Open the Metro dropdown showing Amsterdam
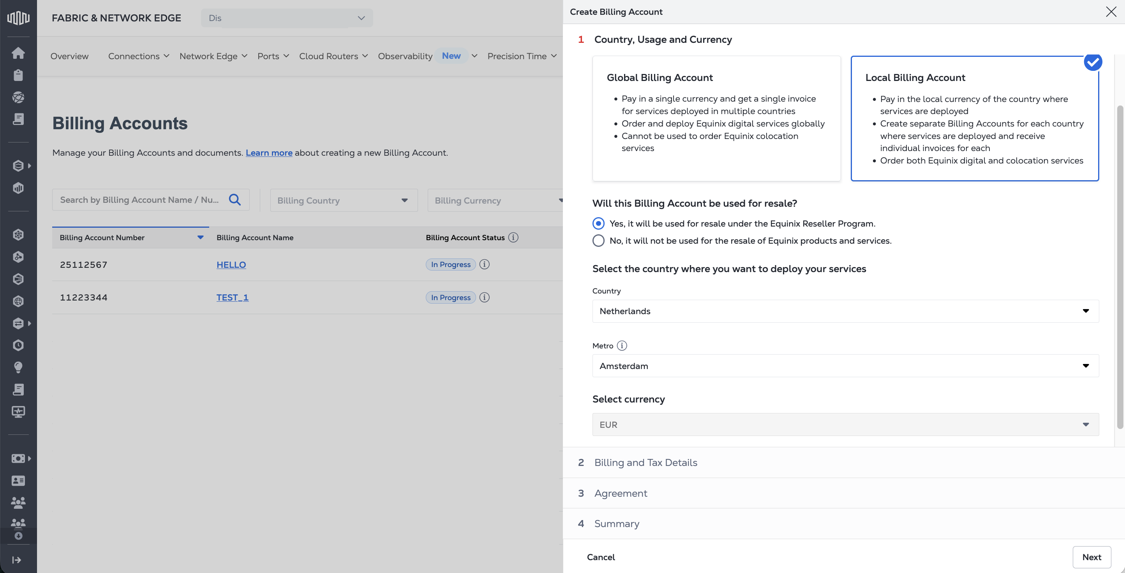Viewport: 1125px width, 573px height. (845, 366)
